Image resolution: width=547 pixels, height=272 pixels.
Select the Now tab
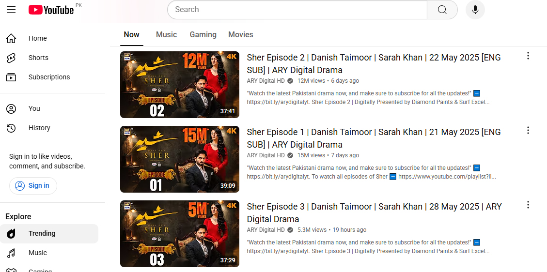(131, 34)
